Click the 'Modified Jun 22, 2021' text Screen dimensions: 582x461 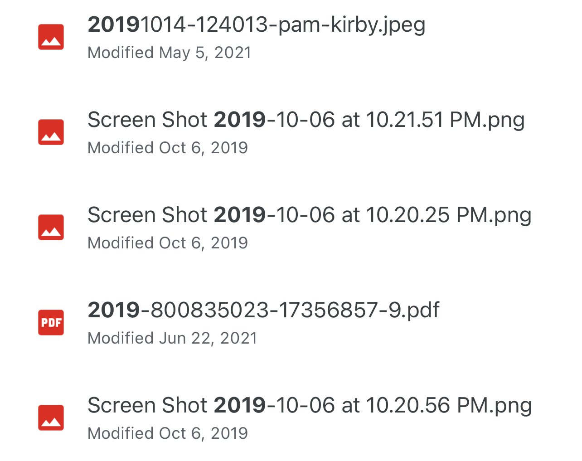pos(172,339)
